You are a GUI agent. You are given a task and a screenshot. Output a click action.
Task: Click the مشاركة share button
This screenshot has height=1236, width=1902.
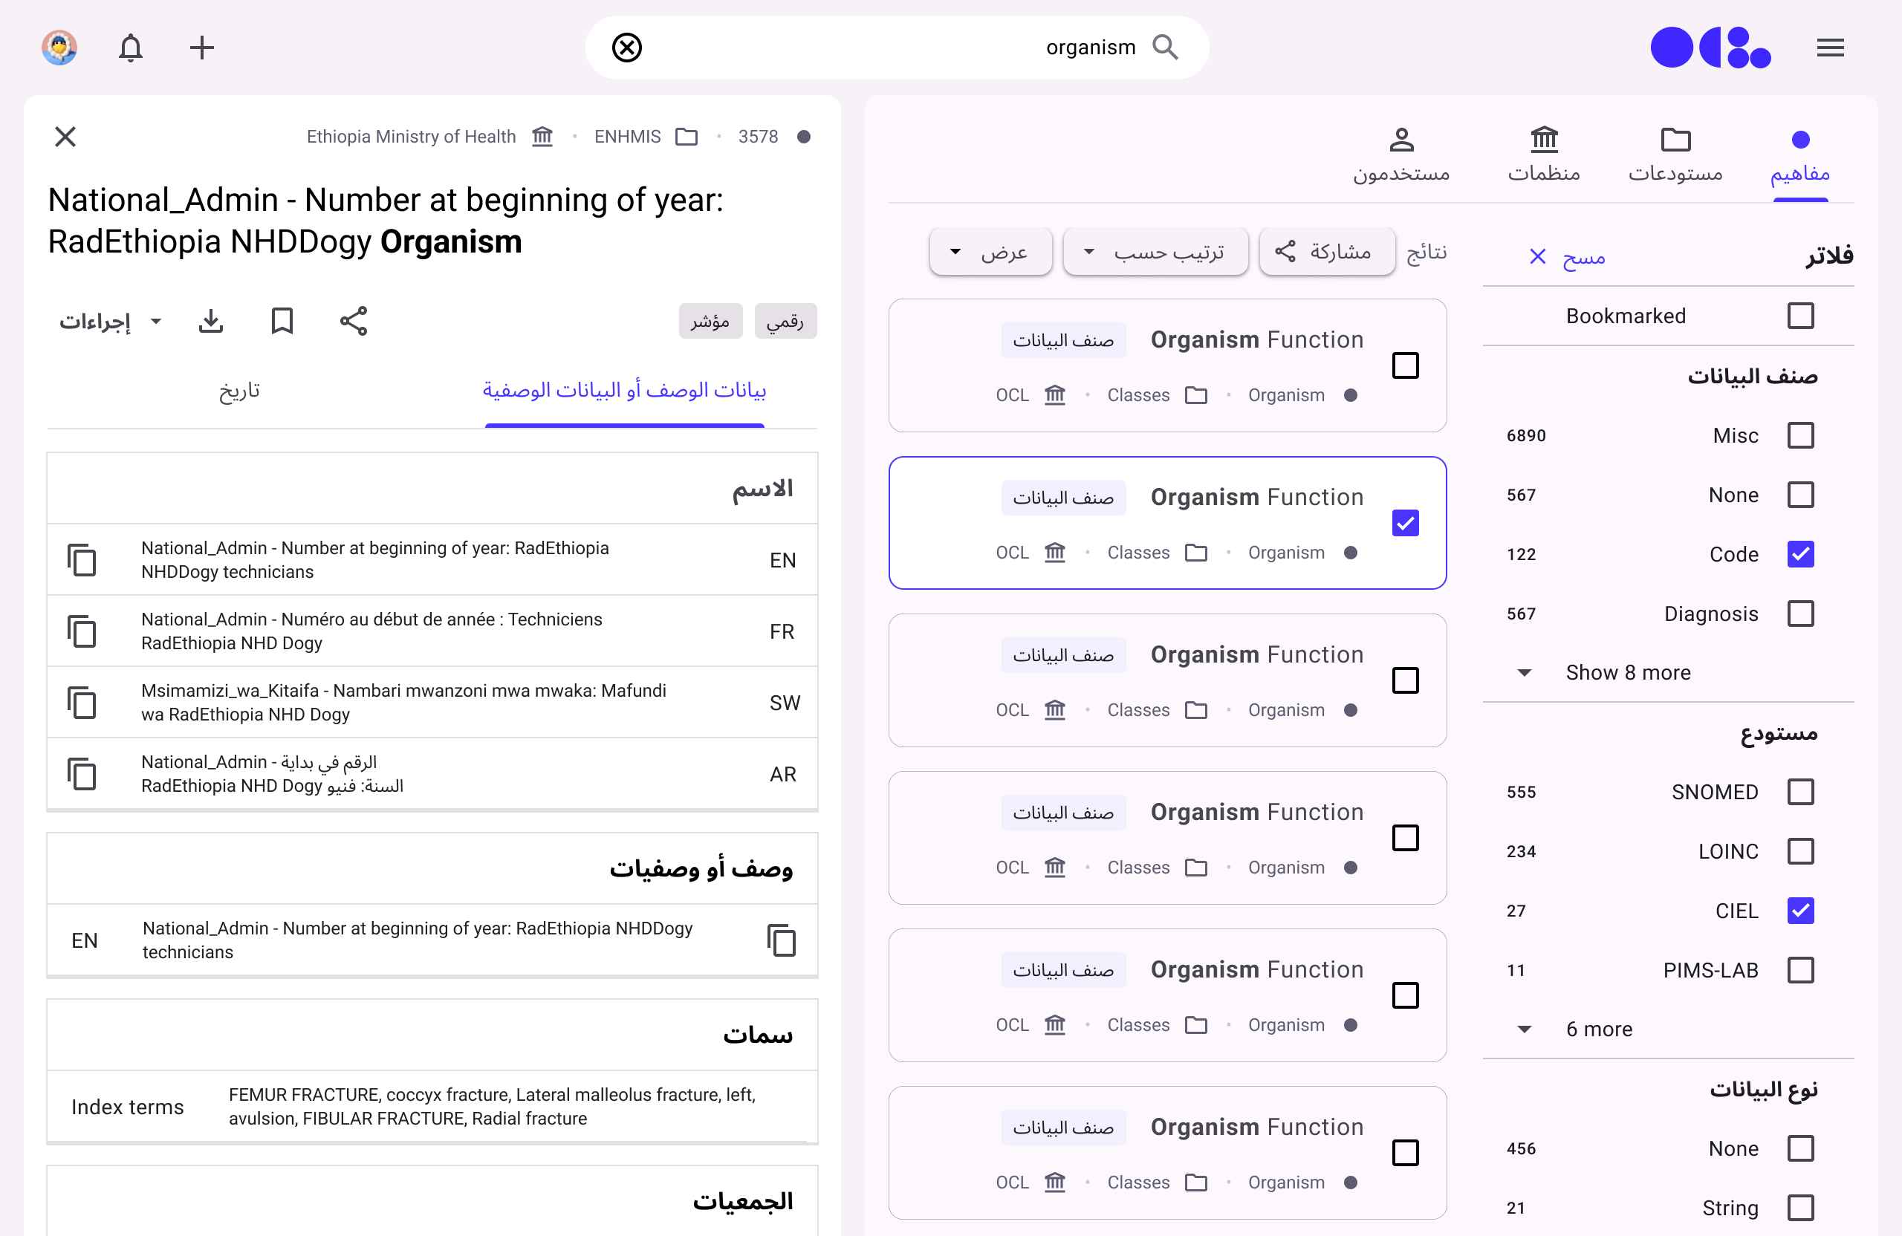(x=1327, y=253)
